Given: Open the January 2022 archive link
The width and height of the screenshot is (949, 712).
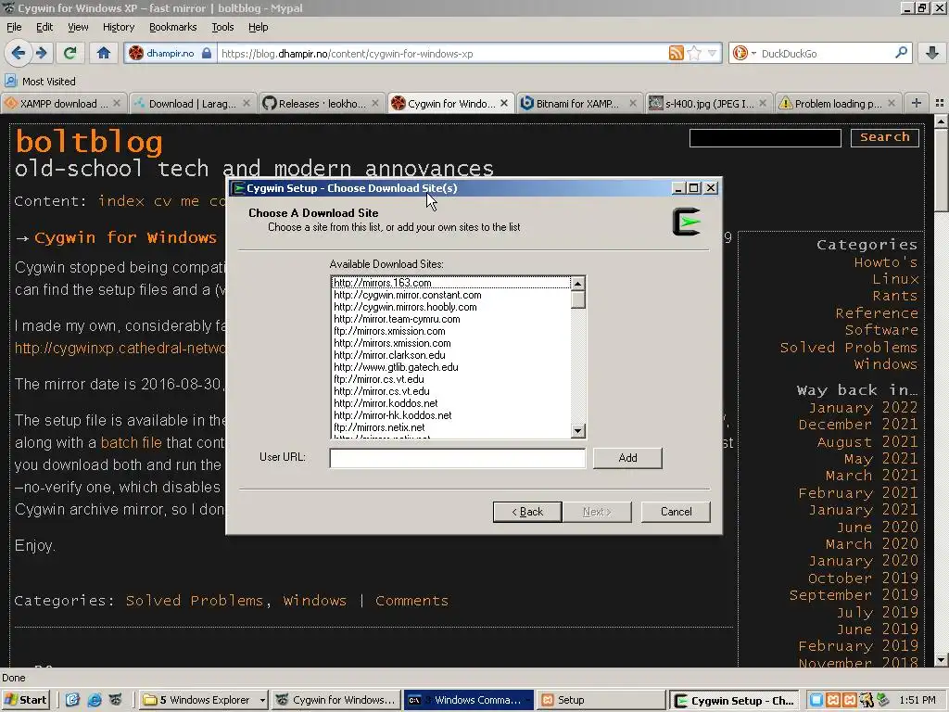Looking at the screenshot, I should 863,408.
